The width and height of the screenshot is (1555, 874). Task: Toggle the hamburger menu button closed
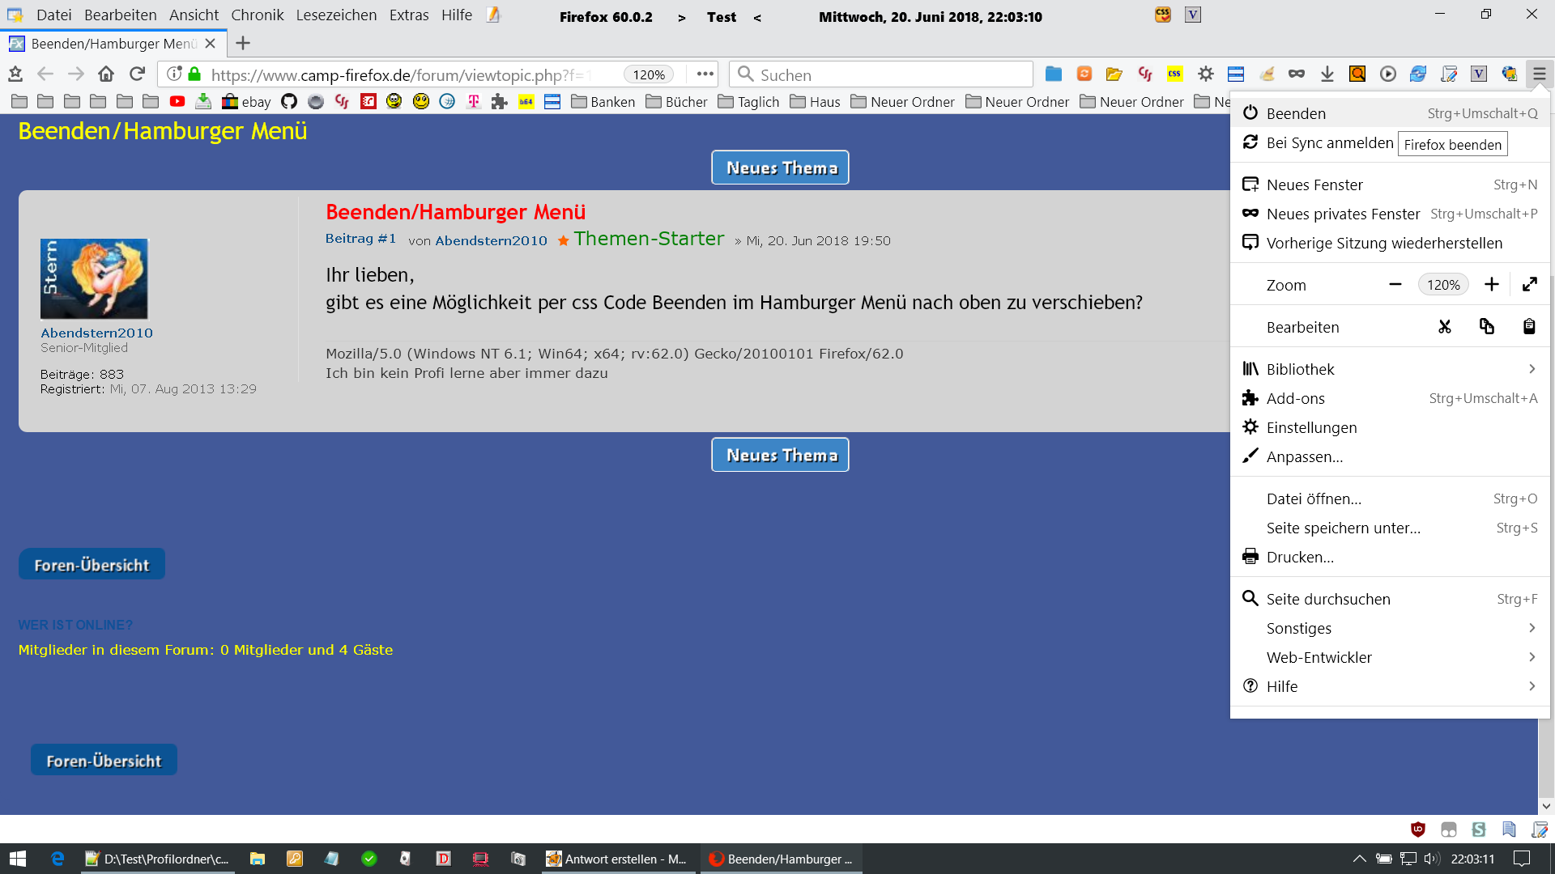point(1539,74)
